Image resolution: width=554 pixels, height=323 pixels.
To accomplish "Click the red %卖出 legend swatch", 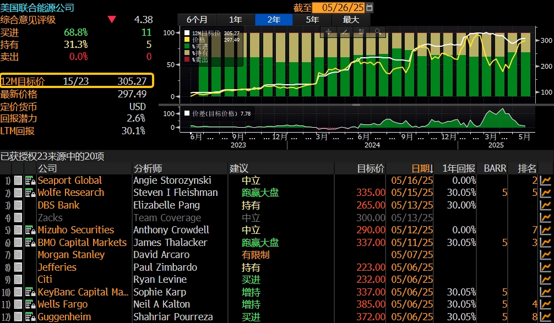I will click(187, 59).
